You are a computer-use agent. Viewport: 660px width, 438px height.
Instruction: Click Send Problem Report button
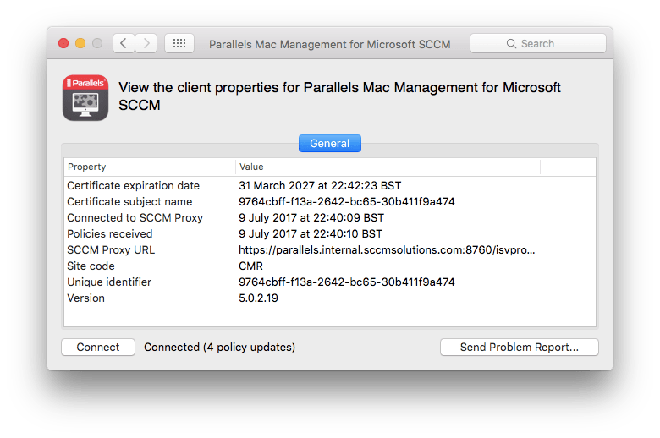[519, 348]
